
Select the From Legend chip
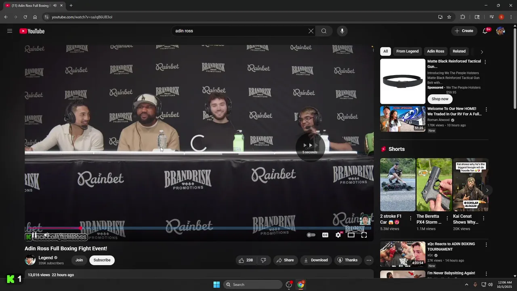pos(407,51)
